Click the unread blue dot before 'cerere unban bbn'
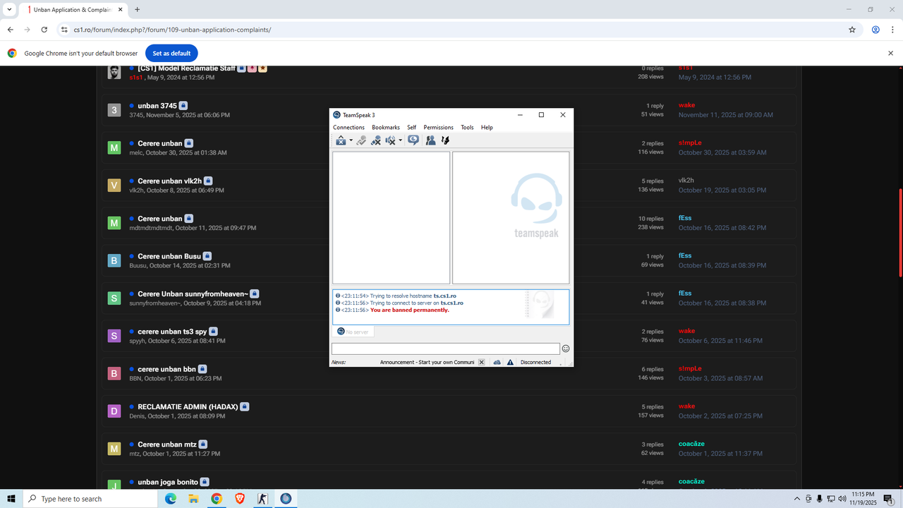Screen dimensions: 903x508 (132, 369)
